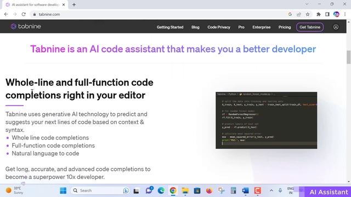351x197 pixels.
Task: Show hidden system tray icons
Action: coord(271,190)
